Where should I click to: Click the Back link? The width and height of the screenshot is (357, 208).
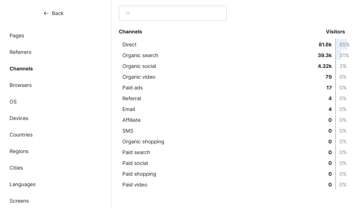point(57,13)
